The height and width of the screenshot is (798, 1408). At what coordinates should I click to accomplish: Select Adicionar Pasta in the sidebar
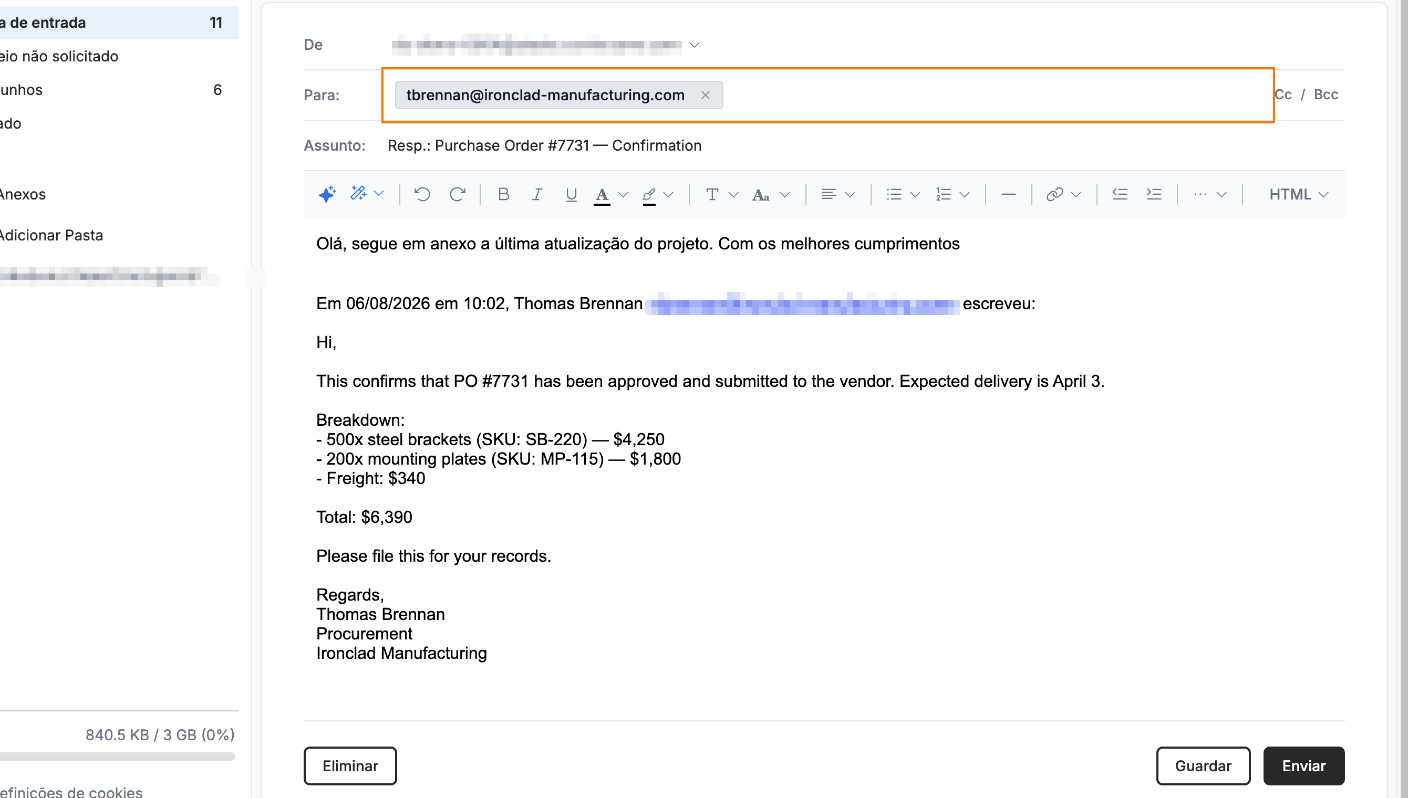coord(51,235)
